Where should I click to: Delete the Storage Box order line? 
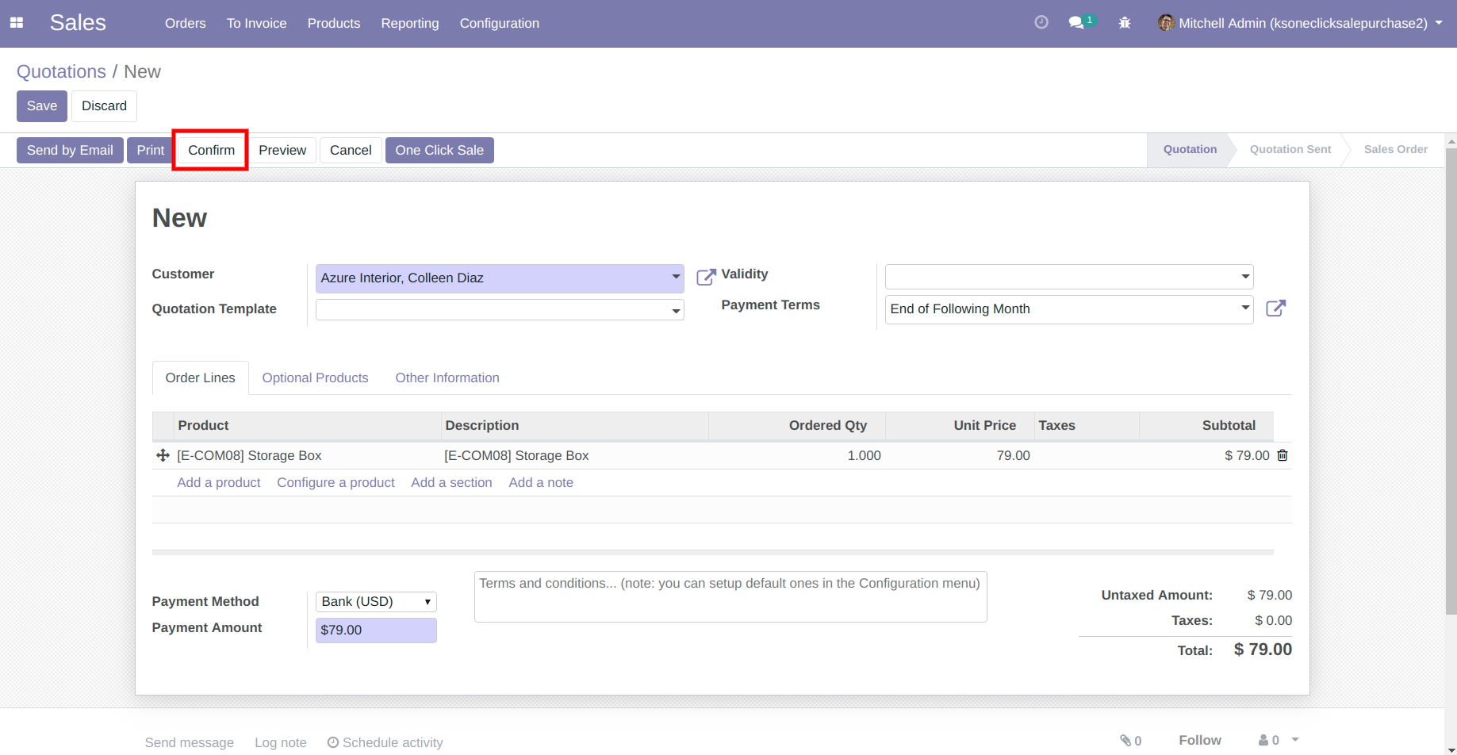click(x=1283, y=455)
